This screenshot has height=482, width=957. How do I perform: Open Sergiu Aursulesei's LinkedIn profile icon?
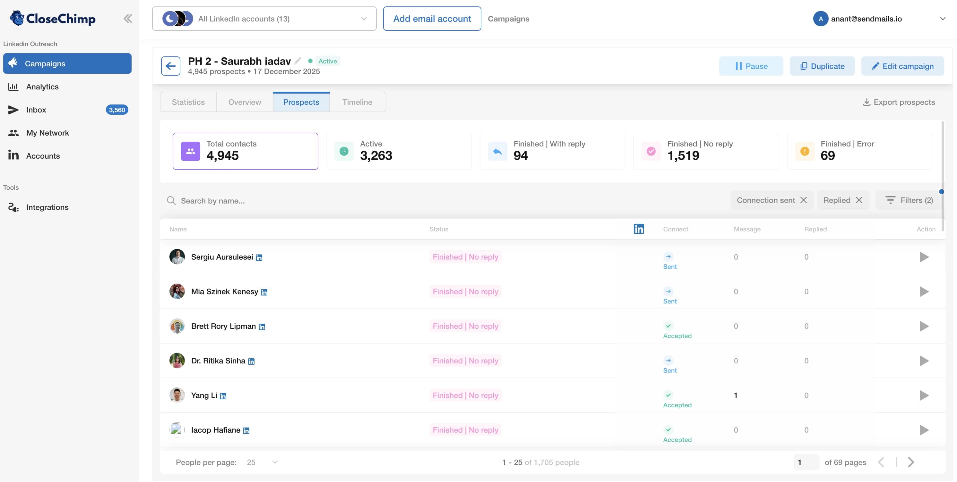pyautogui.click(x=259, y=258)
